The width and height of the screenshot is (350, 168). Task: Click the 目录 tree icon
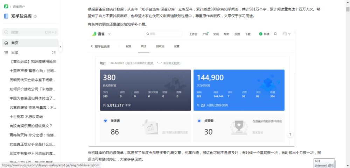6,53
